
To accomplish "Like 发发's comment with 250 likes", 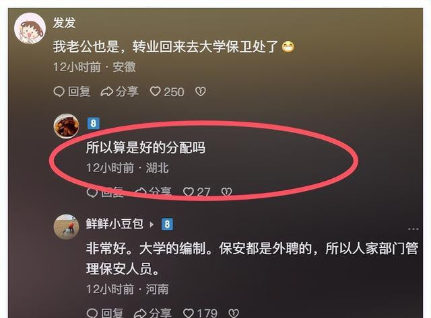I will 166,91.
